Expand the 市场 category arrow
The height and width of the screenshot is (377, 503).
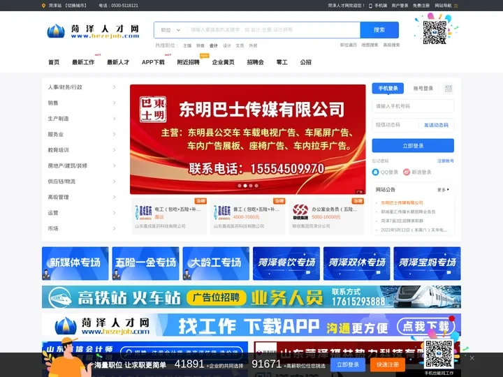click(x=114, y=228)
